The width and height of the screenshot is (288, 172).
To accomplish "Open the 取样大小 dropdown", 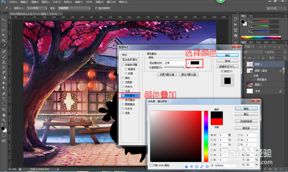I will (37, 8).
